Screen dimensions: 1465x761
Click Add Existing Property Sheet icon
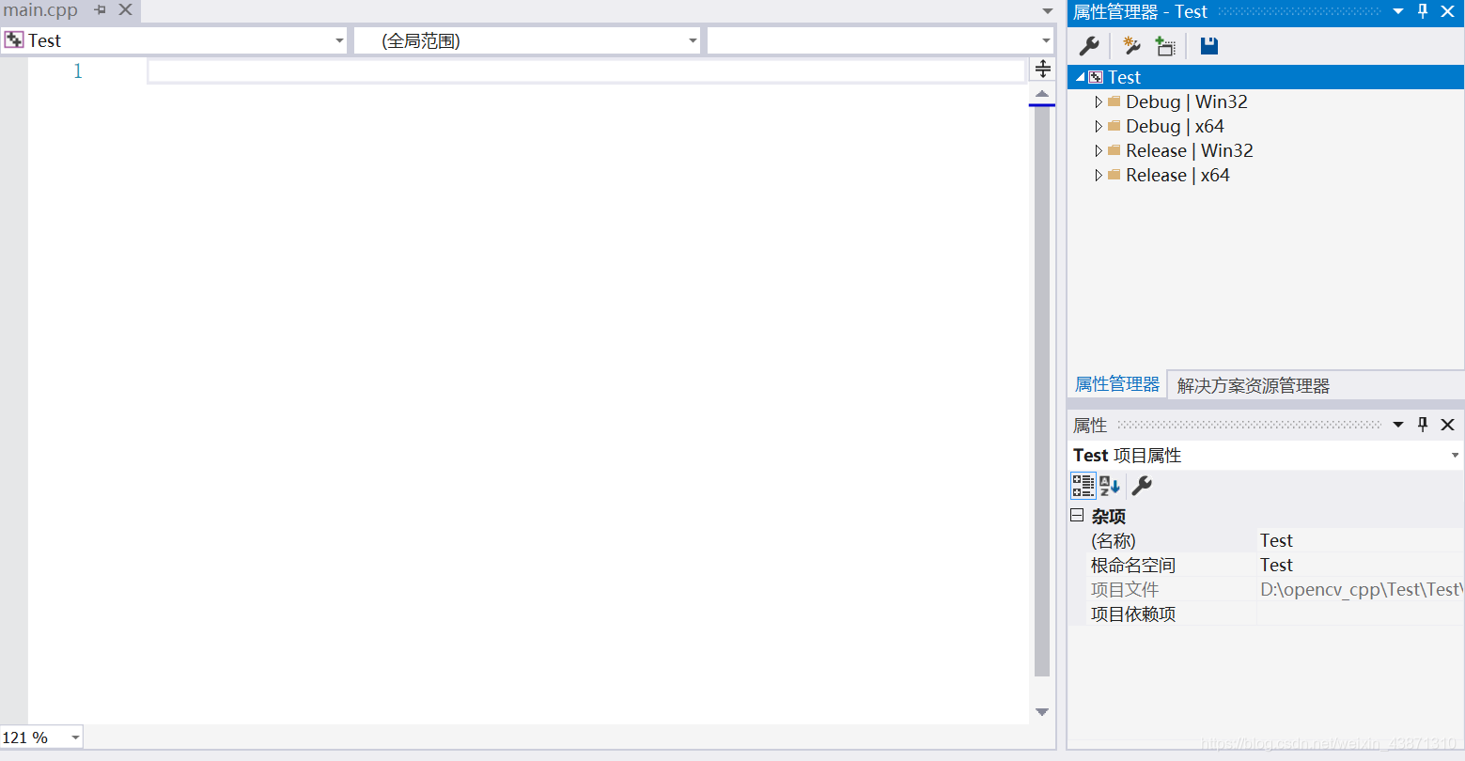(x=1165, y=46)
